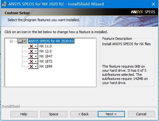Open the install option dropdown for NX 1847
The image size is (159, 121).
(33, 56)
